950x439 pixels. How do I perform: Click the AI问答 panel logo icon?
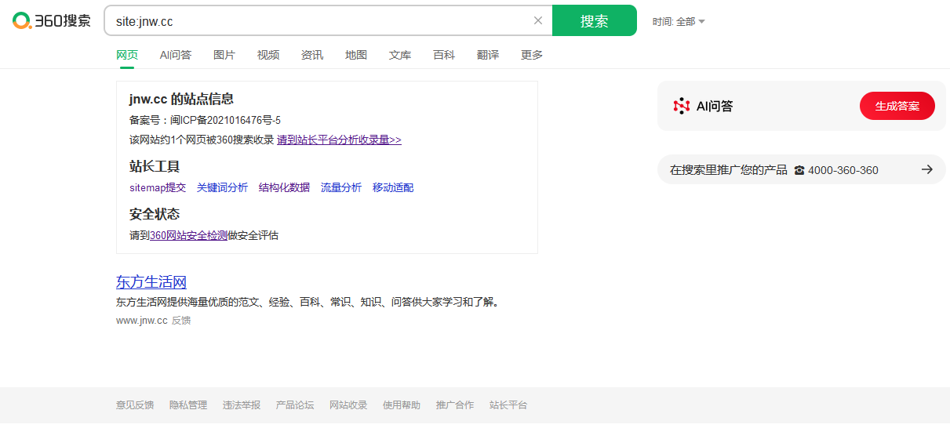[x=681, y=106]
